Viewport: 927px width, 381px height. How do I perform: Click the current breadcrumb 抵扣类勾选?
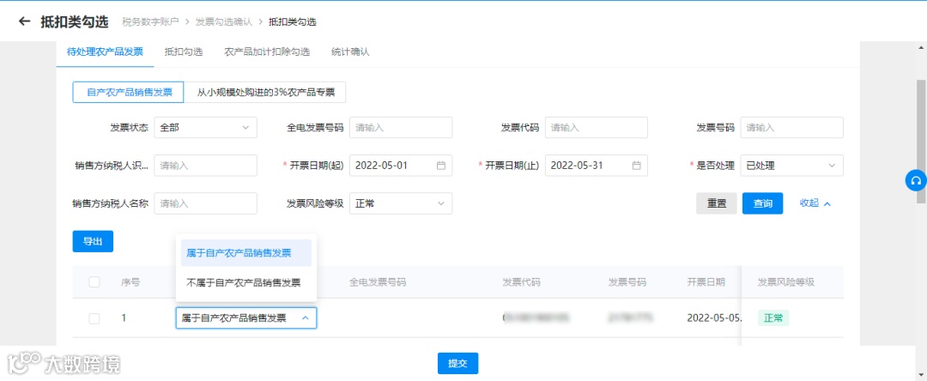(293, 21)
